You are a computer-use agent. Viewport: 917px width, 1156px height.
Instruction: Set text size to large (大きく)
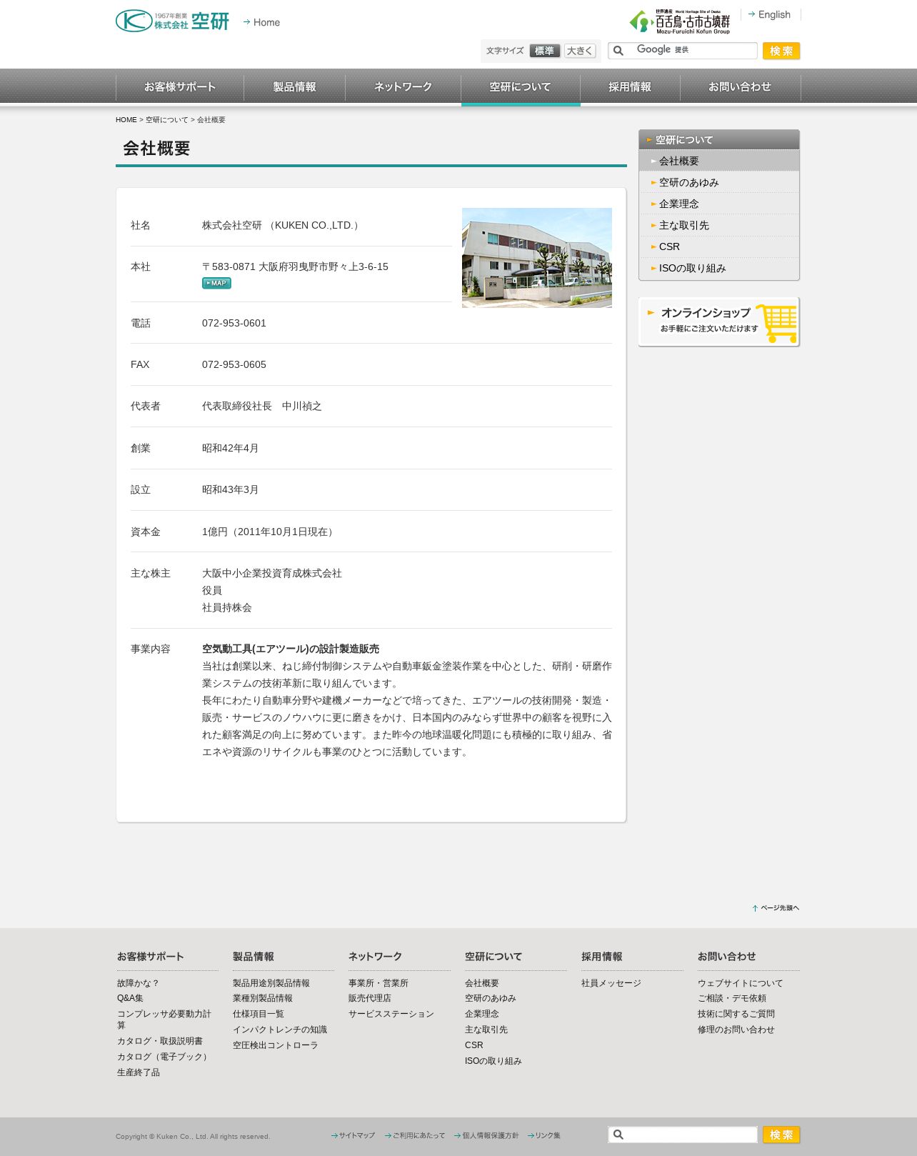[580, 51]
